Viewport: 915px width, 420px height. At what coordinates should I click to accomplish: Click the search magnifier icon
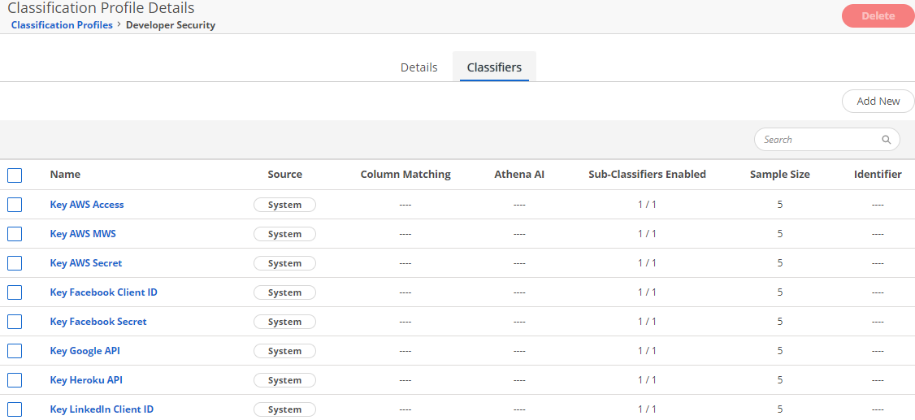[886, 140]
